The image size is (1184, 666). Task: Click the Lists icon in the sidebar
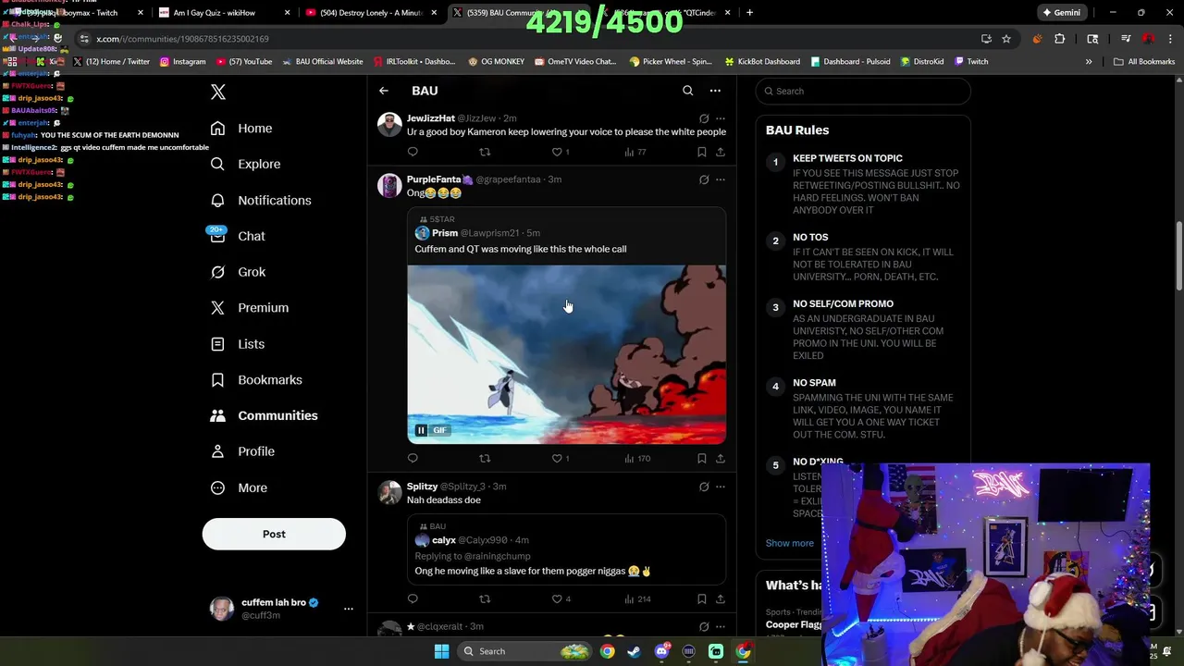point(217,344)
